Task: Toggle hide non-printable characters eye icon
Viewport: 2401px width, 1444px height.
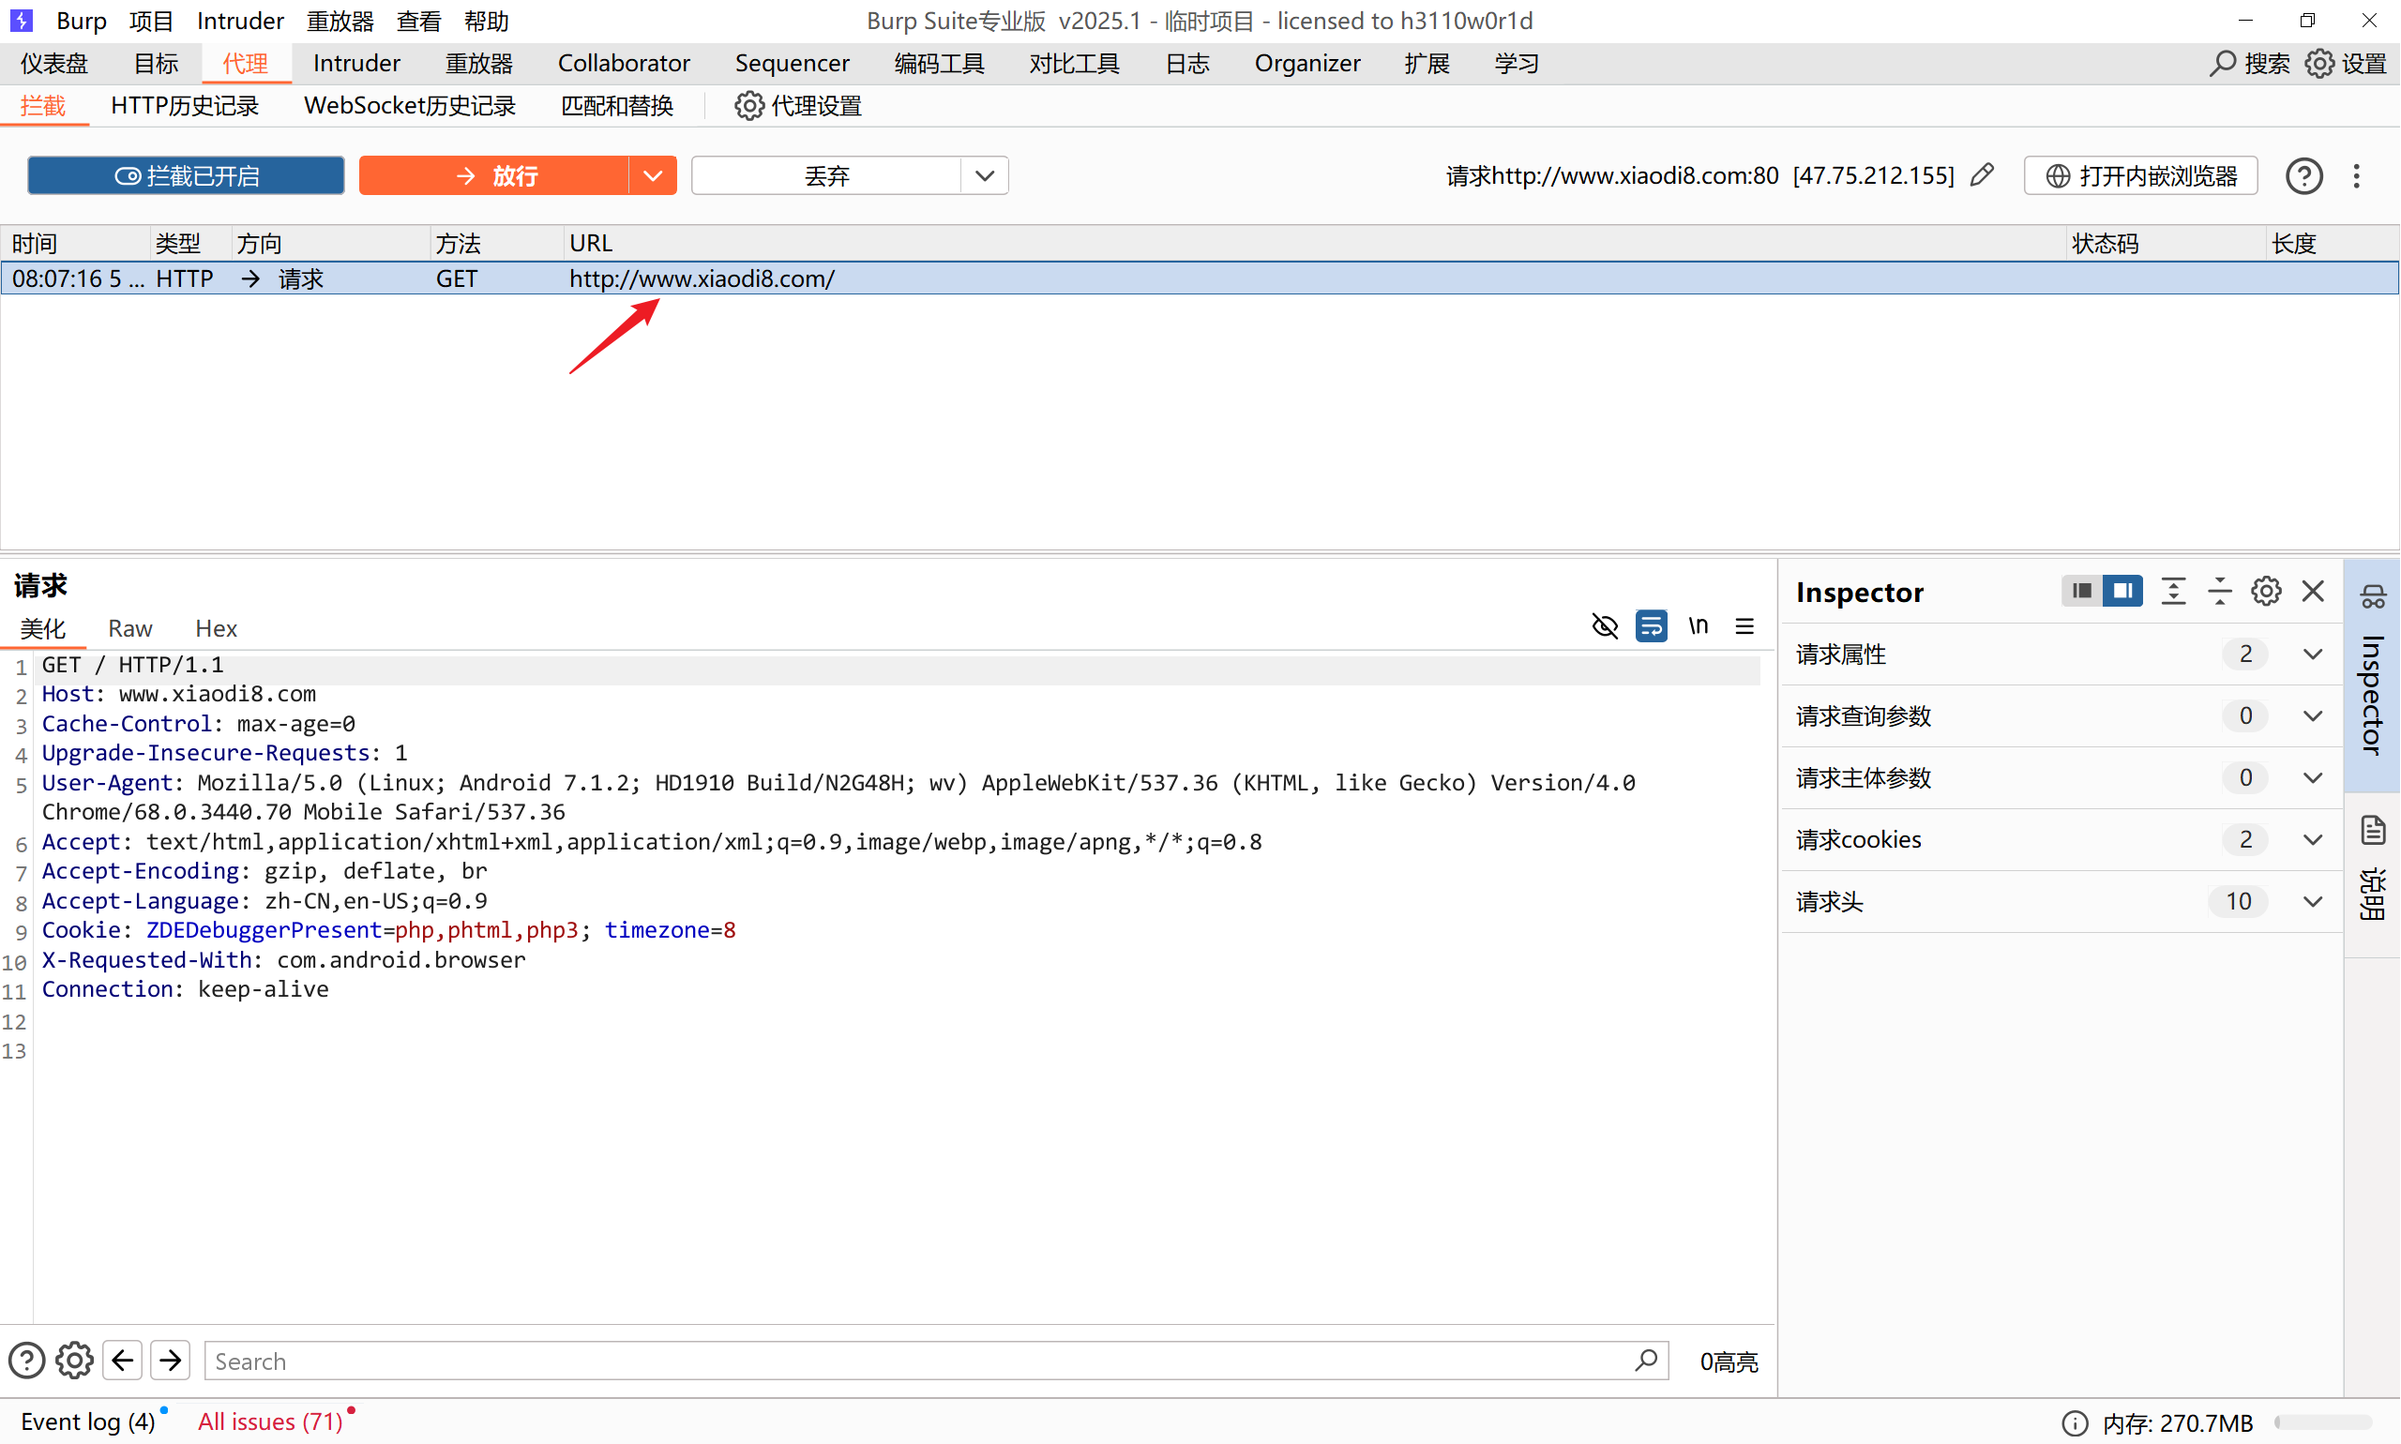Action: [x=1604, y=625]
